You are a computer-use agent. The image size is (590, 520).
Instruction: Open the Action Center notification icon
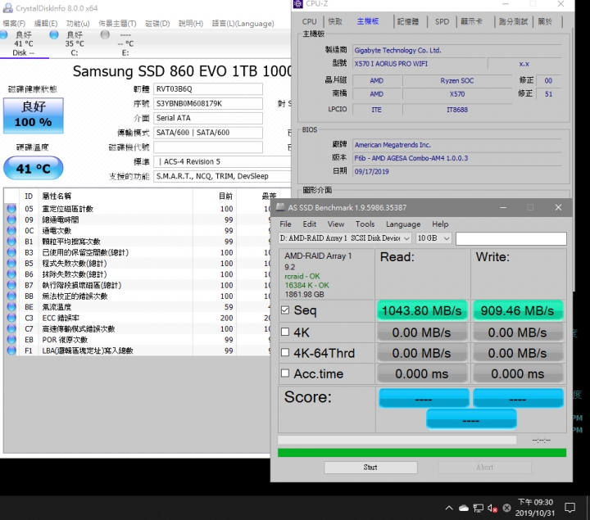(x=570, y=508)
